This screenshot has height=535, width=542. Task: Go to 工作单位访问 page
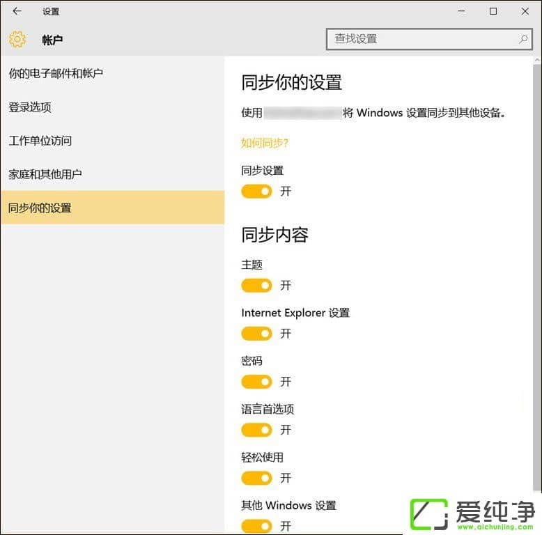tap(40, 141)
